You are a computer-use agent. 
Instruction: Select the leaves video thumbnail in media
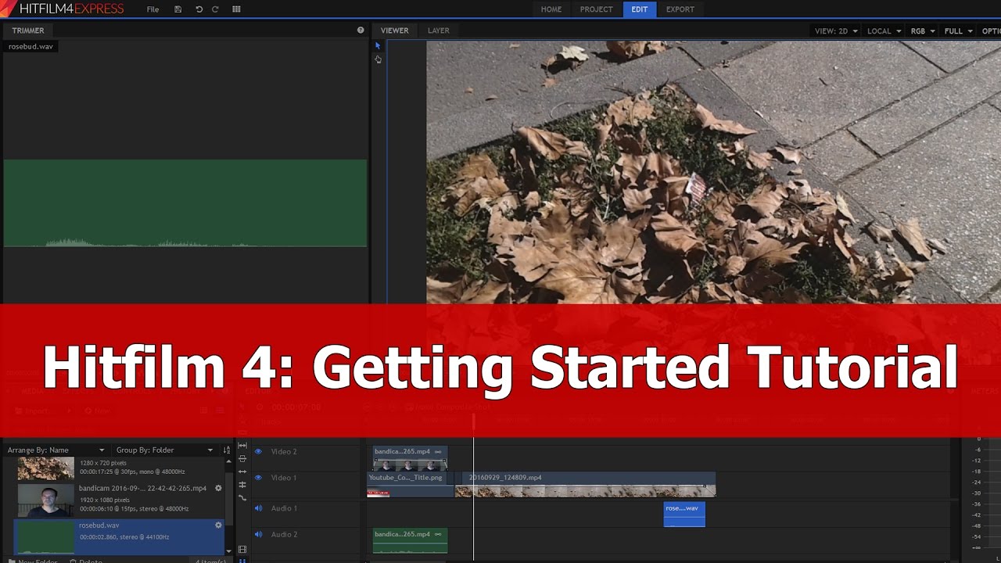coord(46,468)
